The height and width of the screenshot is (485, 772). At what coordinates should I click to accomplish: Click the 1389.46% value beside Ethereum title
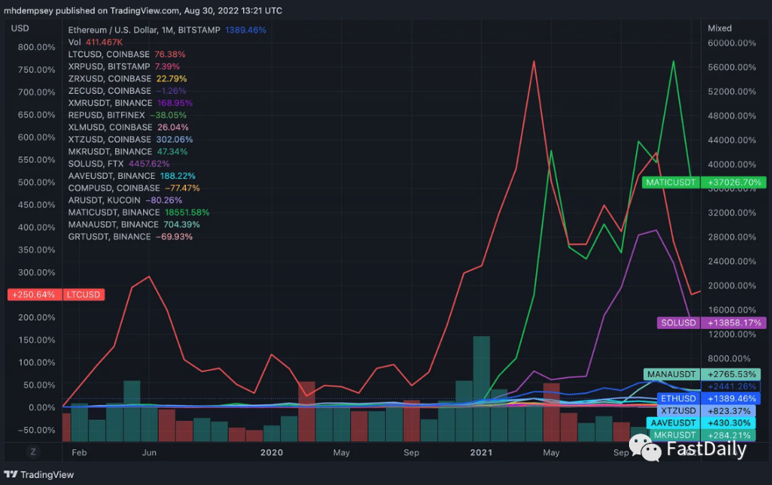246,30
